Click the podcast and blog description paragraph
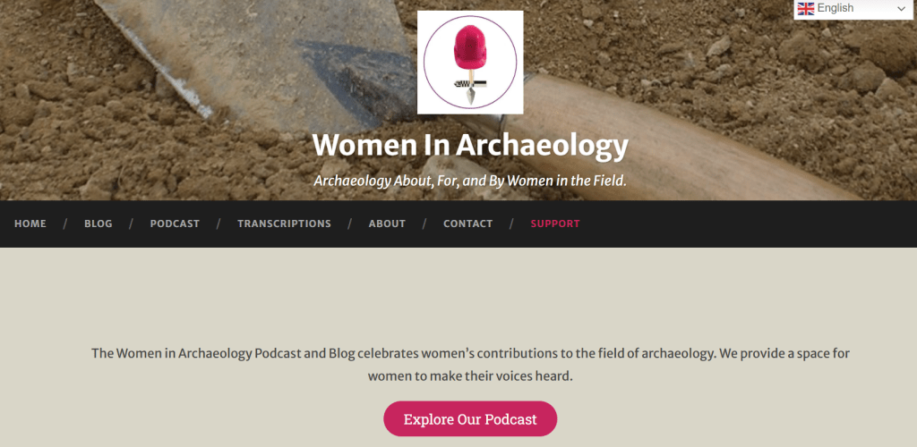 click(470, 365)
